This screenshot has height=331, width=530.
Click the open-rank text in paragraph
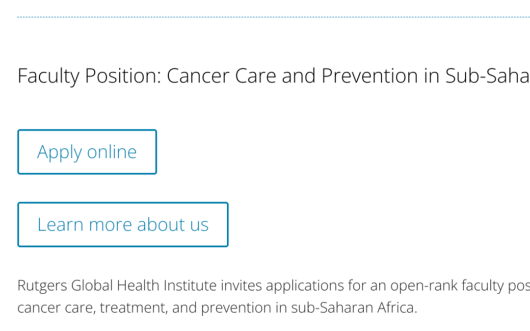397,285
